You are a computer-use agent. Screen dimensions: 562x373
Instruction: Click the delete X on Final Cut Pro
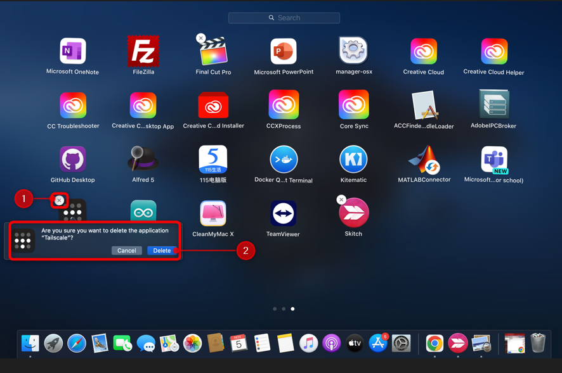[x=200, y=39]
